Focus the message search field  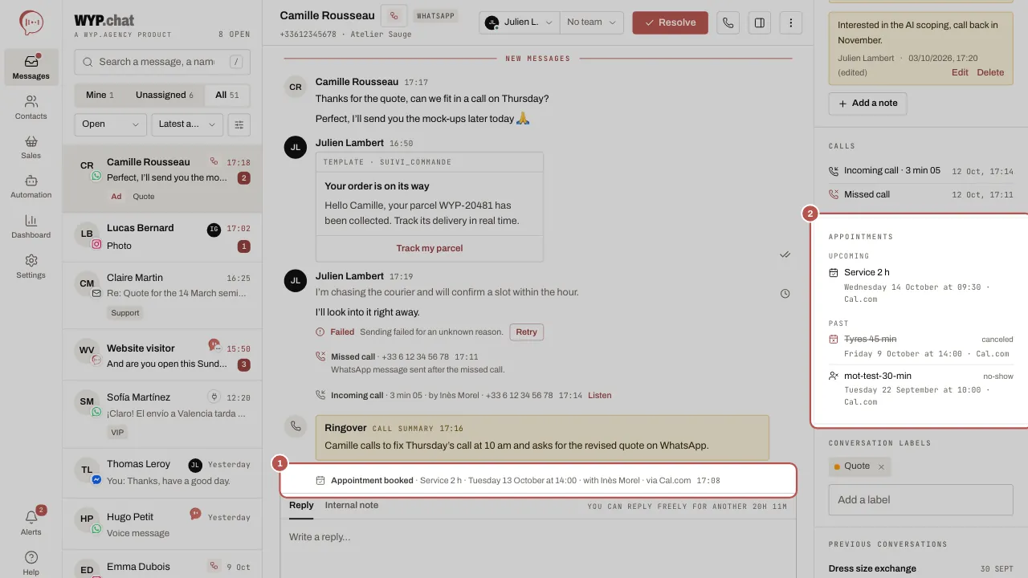162,62
